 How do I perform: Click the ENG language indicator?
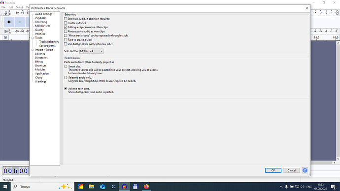tap(309, 187)
